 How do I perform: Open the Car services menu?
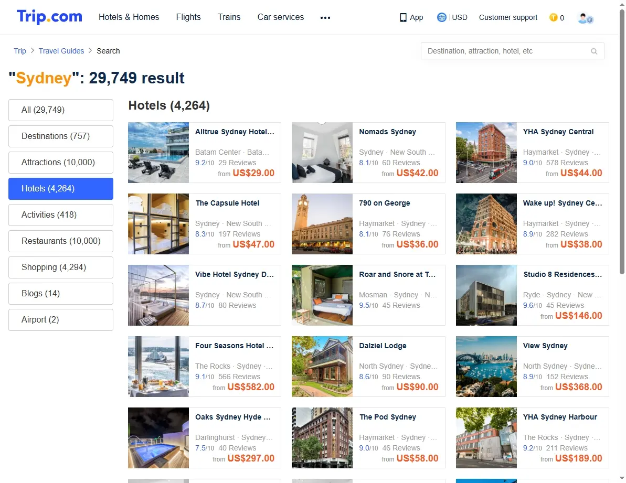pos(281,17)
